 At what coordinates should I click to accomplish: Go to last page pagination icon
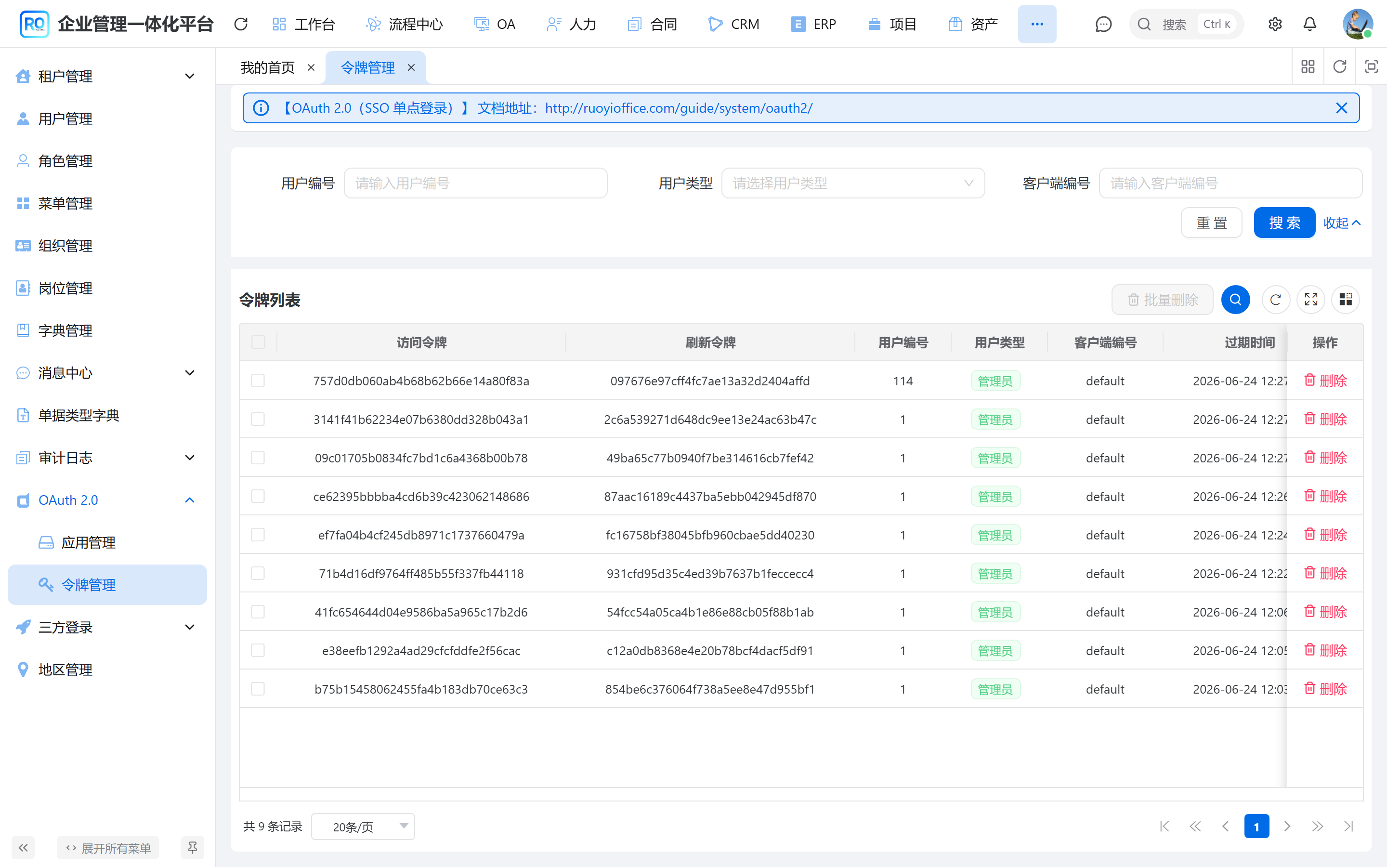click(1348, 826)
